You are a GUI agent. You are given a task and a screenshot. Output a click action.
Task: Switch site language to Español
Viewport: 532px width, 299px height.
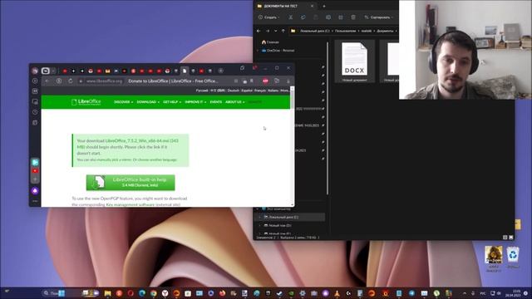pyautogui.click(x=247, y=91)
